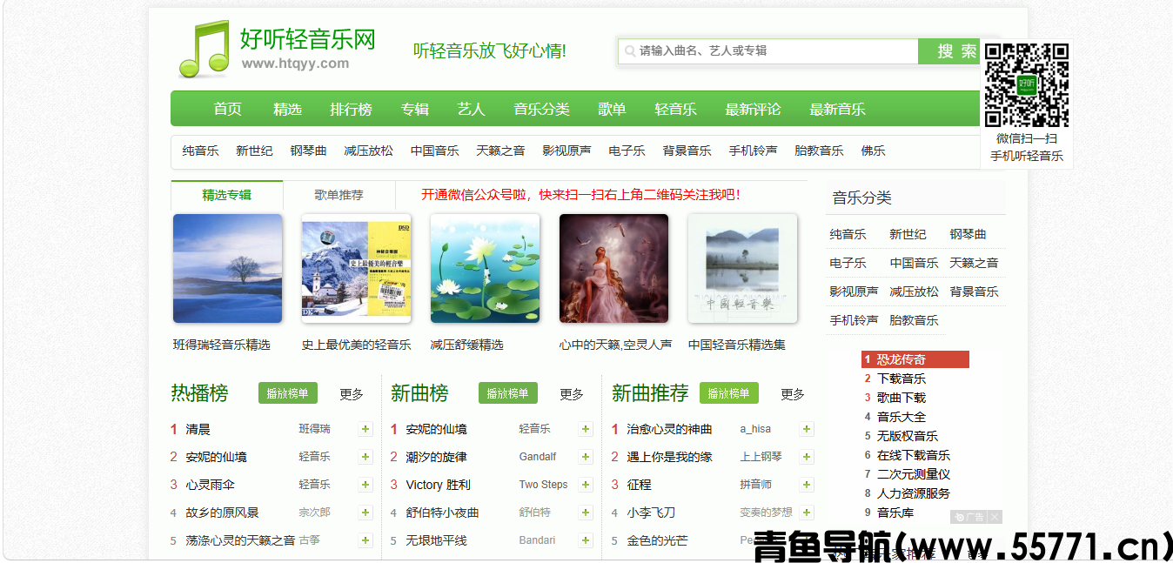Open 艺人 in the navigation bar
The height and width of the screenshot is (563, 1173).
pyautogui.click(x=471, y=109)
